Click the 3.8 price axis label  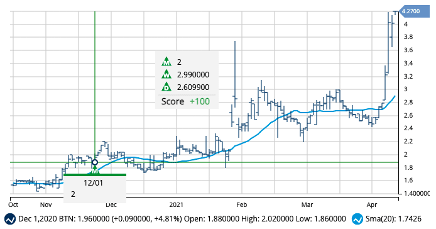(408, 37)
